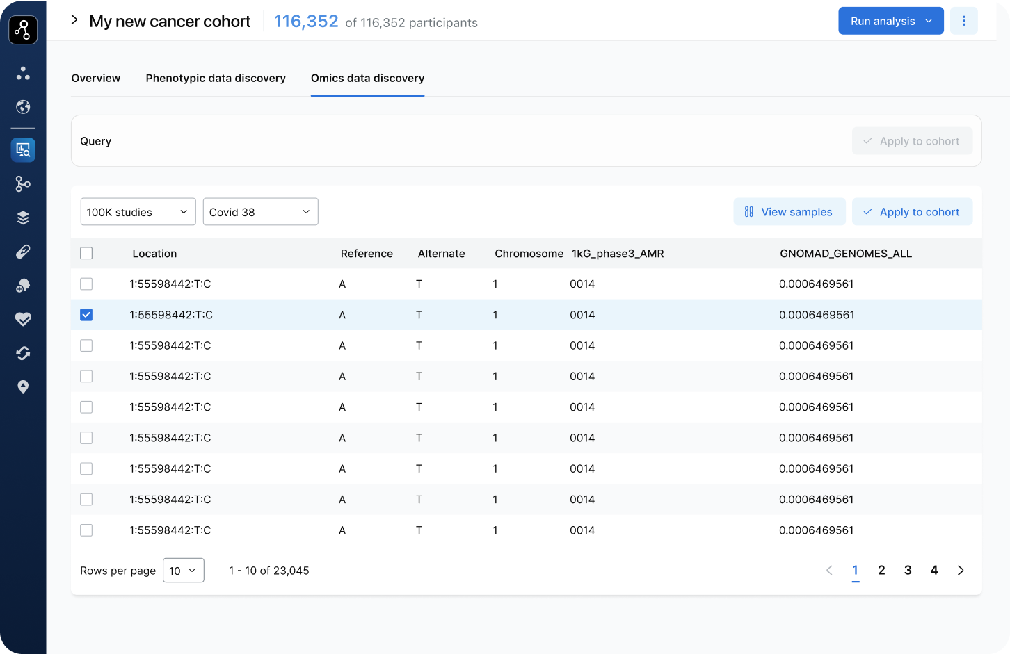Go to page 3
1010x654 pixels.
coord(908,571)
